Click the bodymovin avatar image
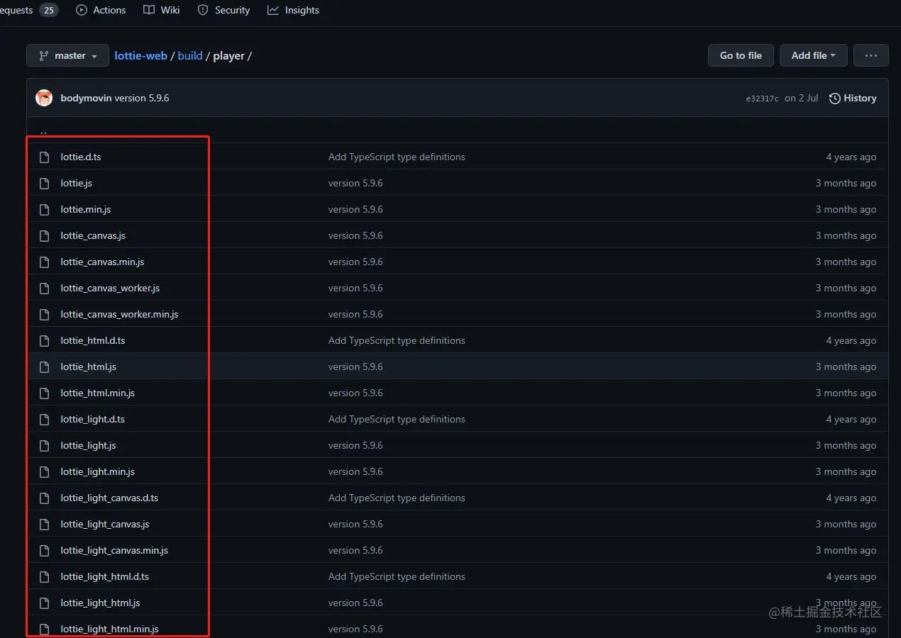Screen dimensions: 901x638 point(44,98)
